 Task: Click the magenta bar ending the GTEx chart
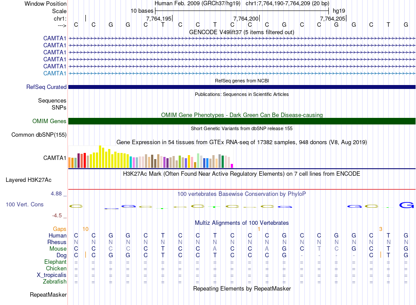232,166
